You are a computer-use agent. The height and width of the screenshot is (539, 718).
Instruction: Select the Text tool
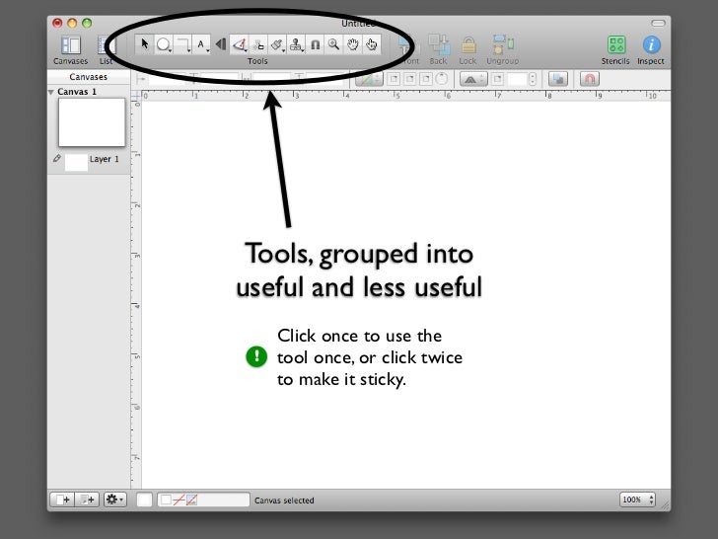201,44
